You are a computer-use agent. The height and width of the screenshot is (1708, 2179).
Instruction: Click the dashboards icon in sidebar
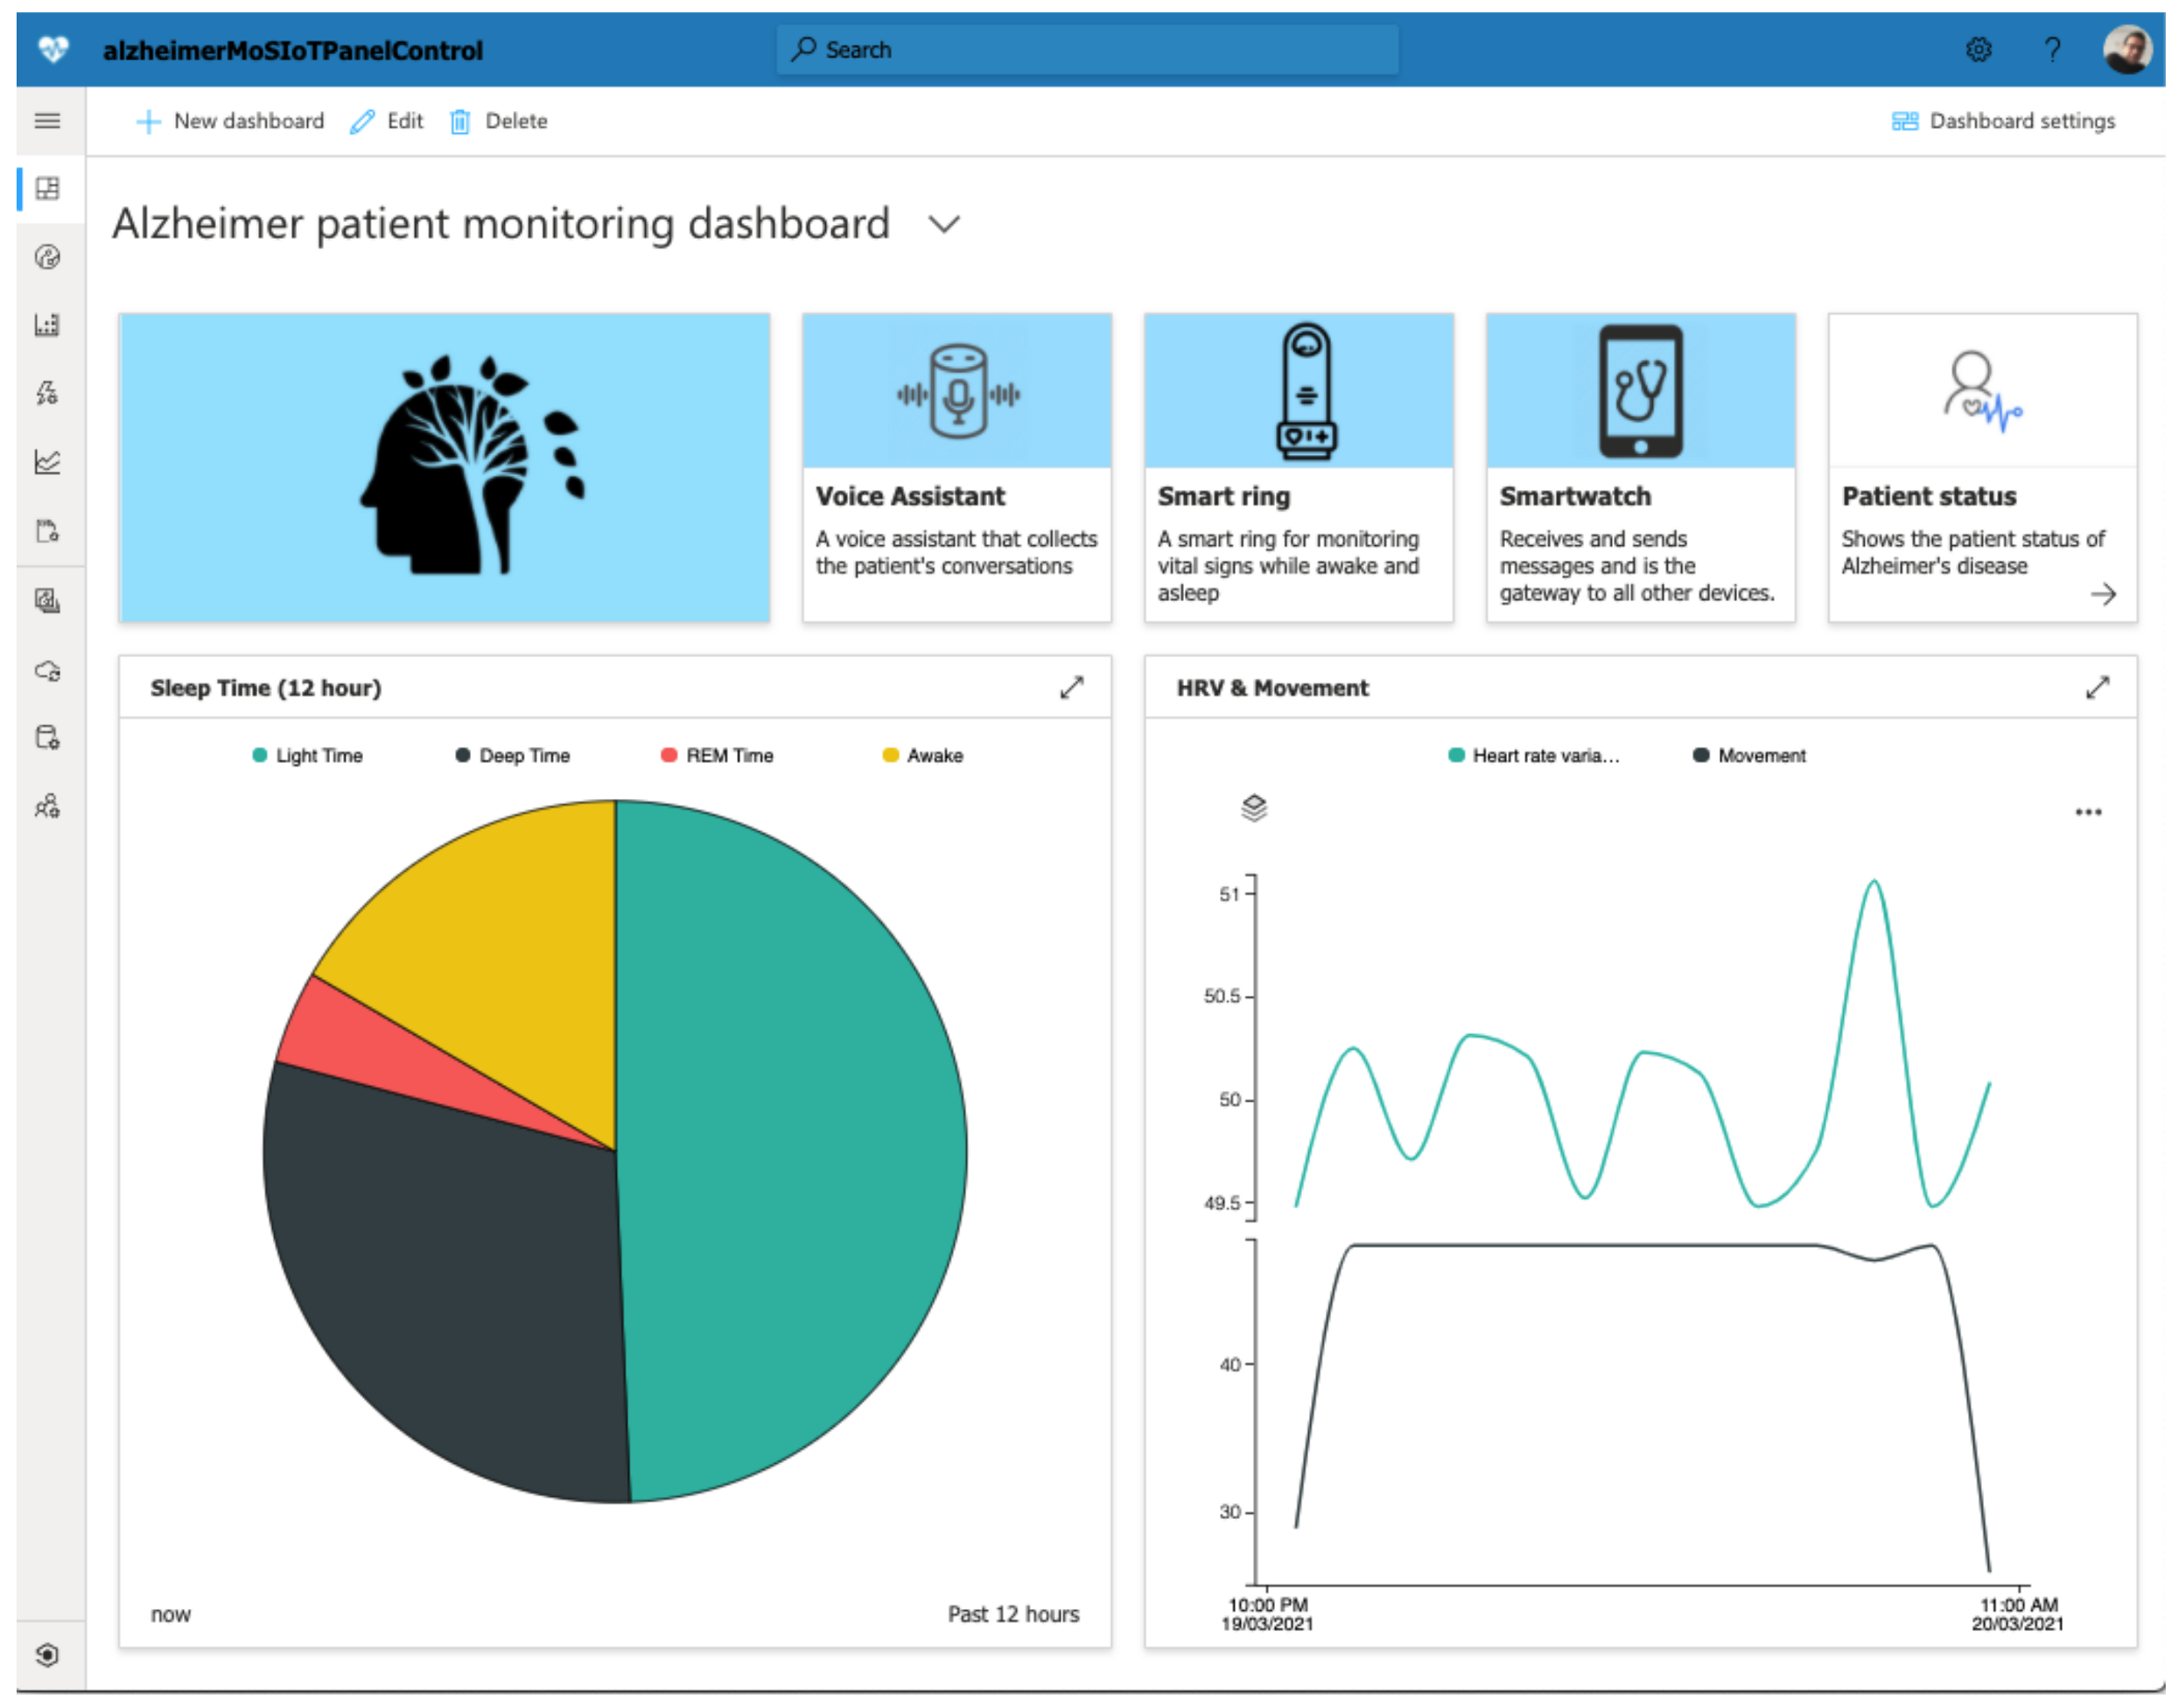(47, 189)
